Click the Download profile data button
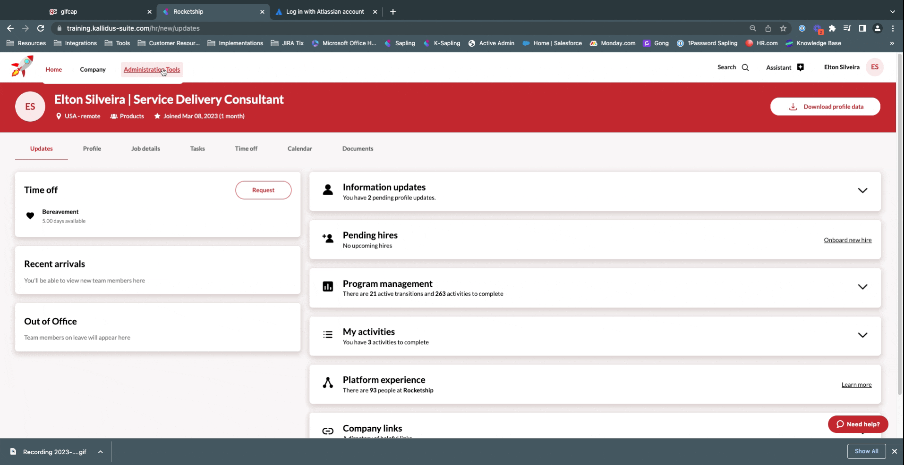904x465 pixels. click(x=825, y=106)
